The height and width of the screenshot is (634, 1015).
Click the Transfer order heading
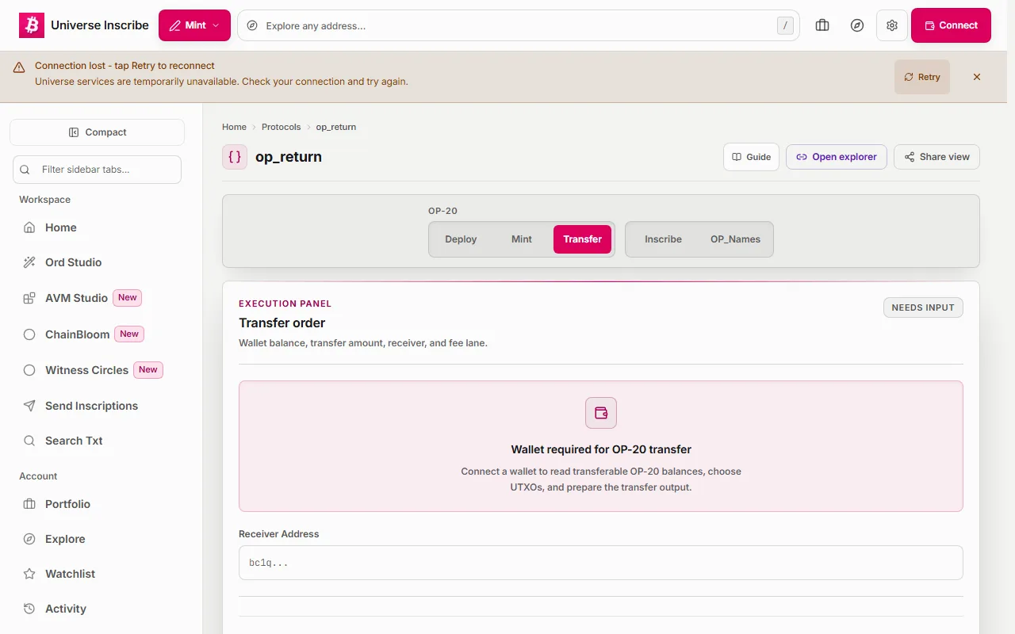point(282,323)
